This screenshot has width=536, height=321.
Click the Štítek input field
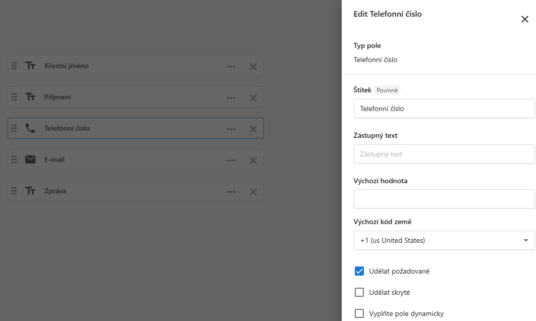tap(444, 109)
